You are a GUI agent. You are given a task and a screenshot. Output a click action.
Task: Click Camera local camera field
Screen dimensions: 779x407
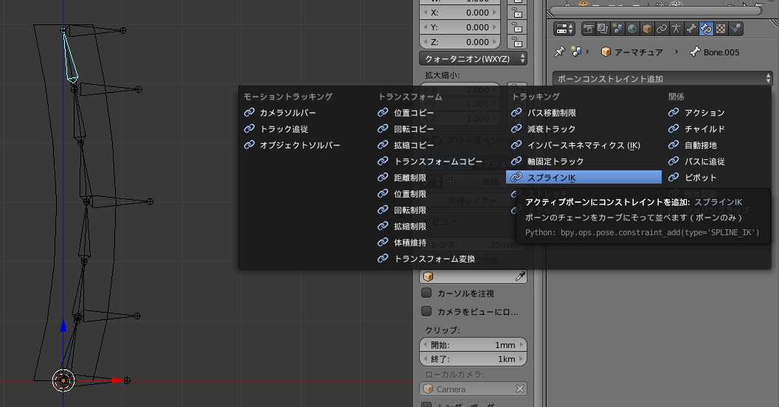(473, 389)
